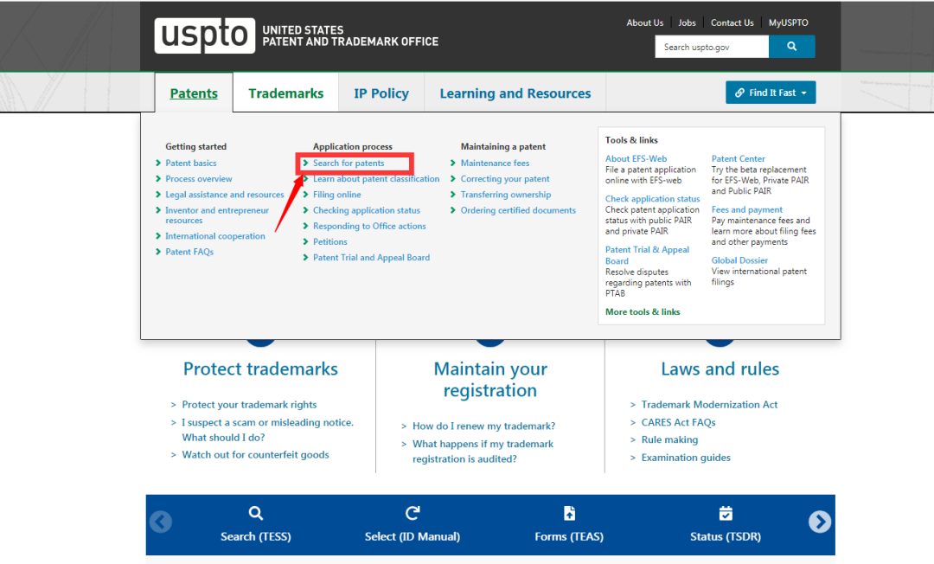Open How do I renew my trademark link
Screen dimensions: 934x564
tap(483, 426)
